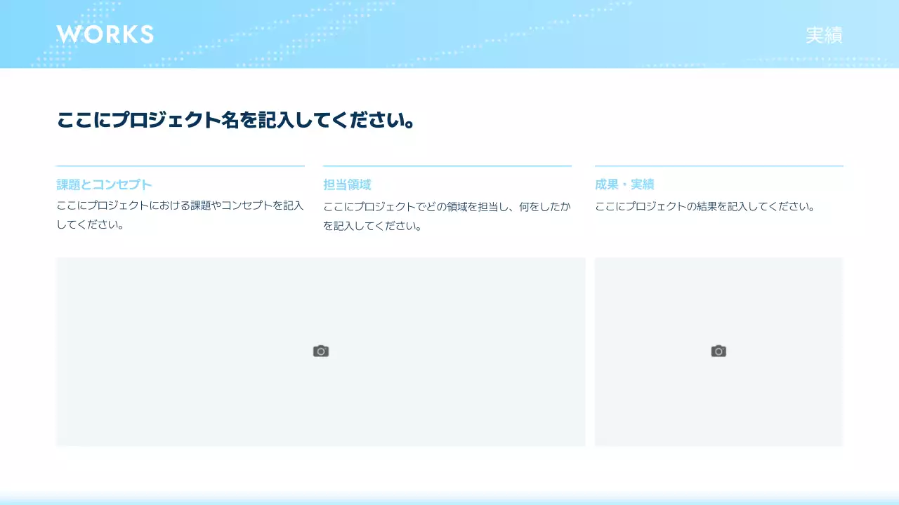Viewport: 899px width, 505px height.
Task: Select the divider line above 成果・実績
Action: pyautogui.click(x=718, y=166)
